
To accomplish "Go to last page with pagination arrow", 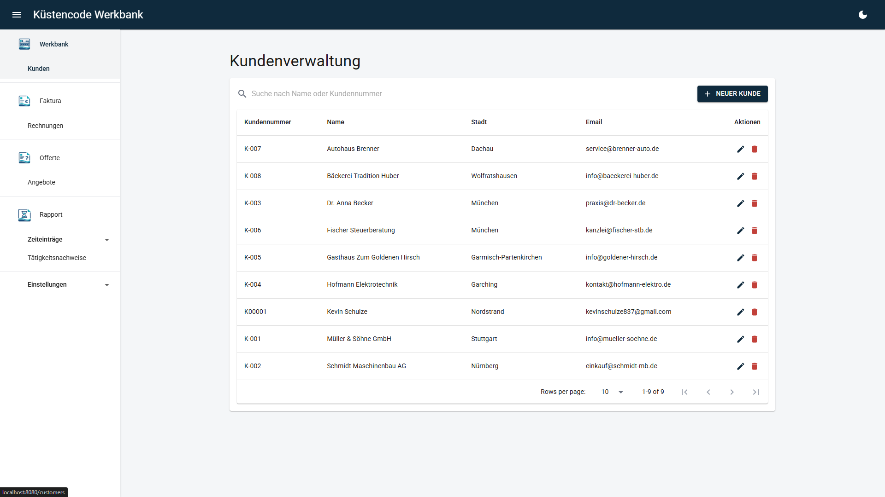I will click(755, 392).
